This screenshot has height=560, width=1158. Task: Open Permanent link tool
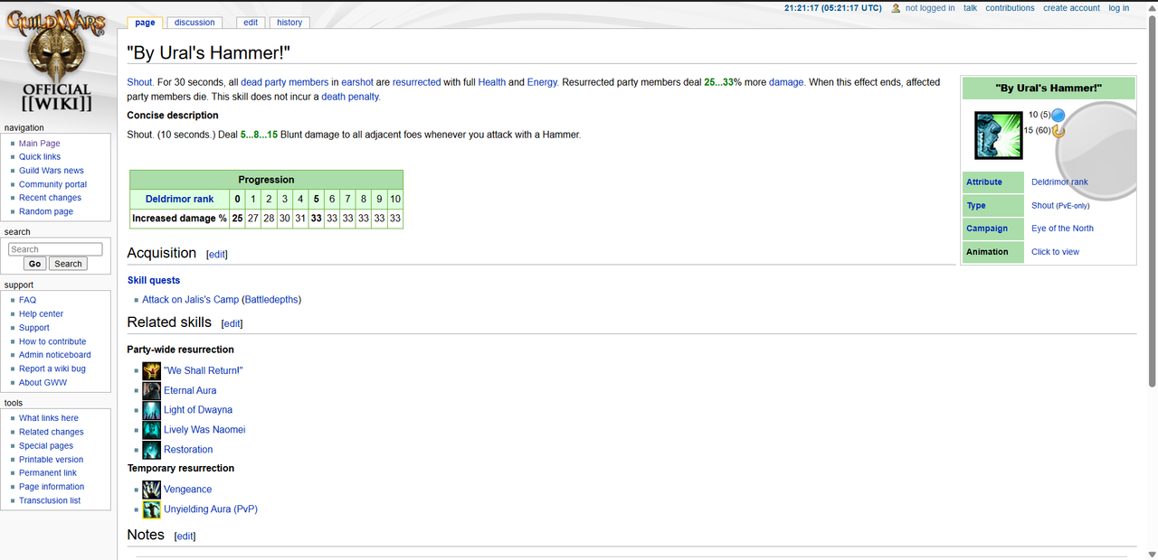pos(48,472)
